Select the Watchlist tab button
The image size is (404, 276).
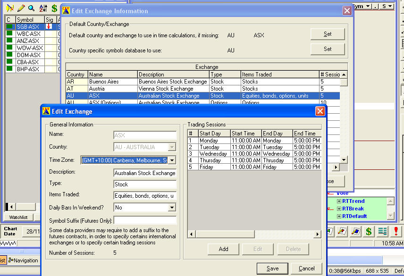[18, 217]
